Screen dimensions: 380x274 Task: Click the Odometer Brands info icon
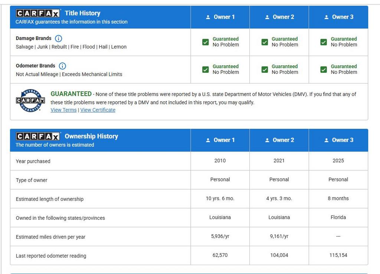[62, 66]
